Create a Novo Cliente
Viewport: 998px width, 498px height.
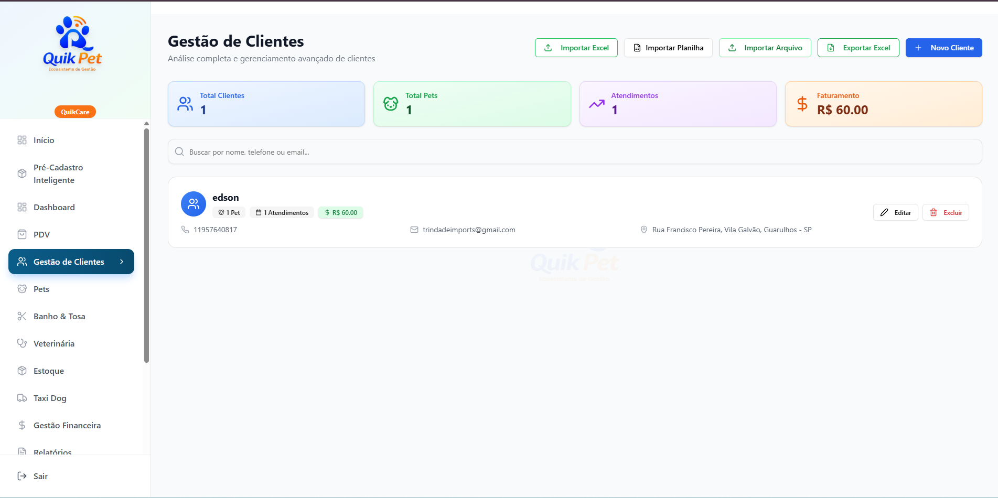tap(944, 48)
